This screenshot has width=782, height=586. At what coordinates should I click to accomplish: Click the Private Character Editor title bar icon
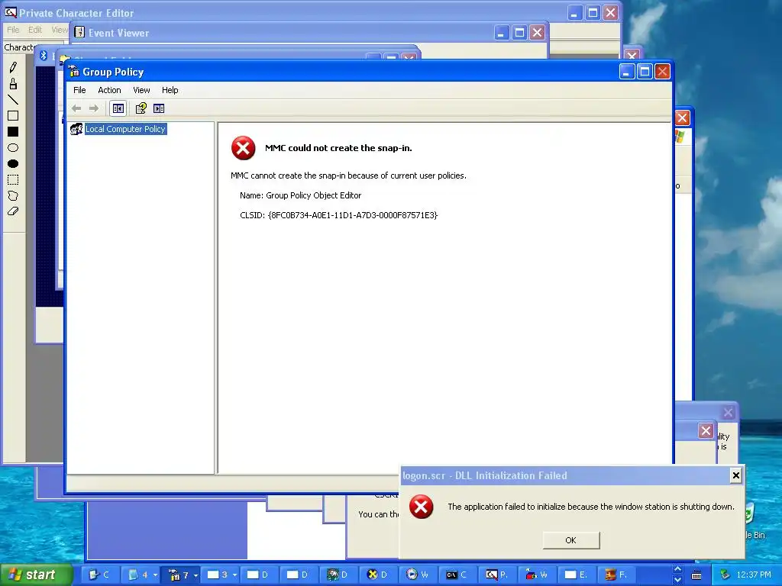coord(11,12)
